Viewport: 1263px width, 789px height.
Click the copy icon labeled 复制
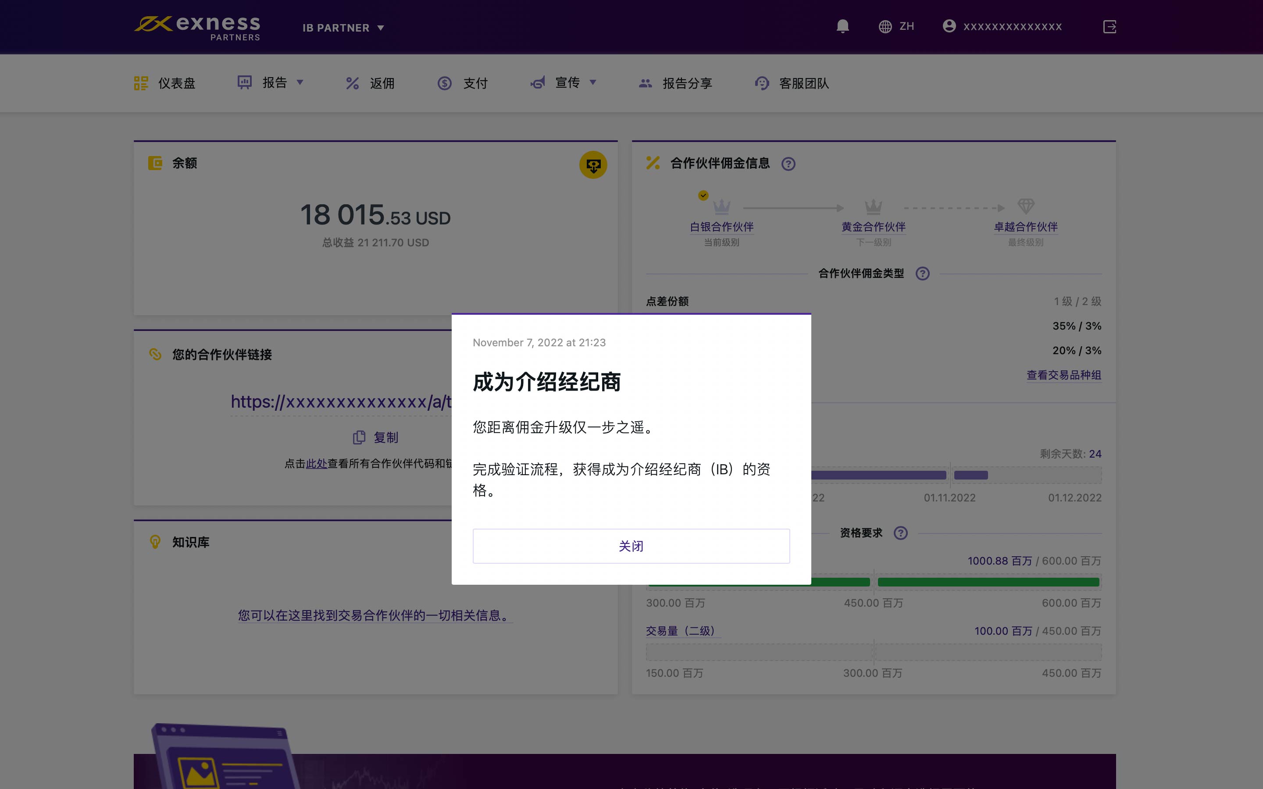coord(359,437)
